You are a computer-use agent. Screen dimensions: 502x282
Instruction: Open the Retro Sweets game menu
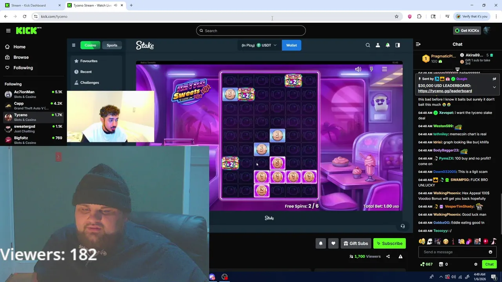click(x=384, y=69)
